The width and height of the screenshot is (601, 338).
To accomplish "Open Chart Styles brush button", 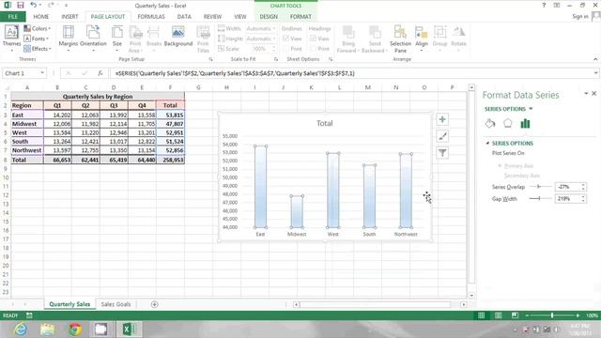I will click(442, 136).
